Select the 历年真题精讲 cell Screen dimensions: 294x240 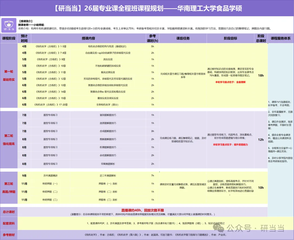(50, 176)
